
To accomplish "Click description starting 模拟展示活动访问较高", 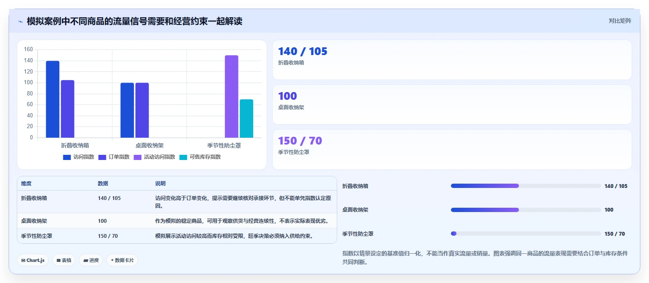I will (234, 236).
